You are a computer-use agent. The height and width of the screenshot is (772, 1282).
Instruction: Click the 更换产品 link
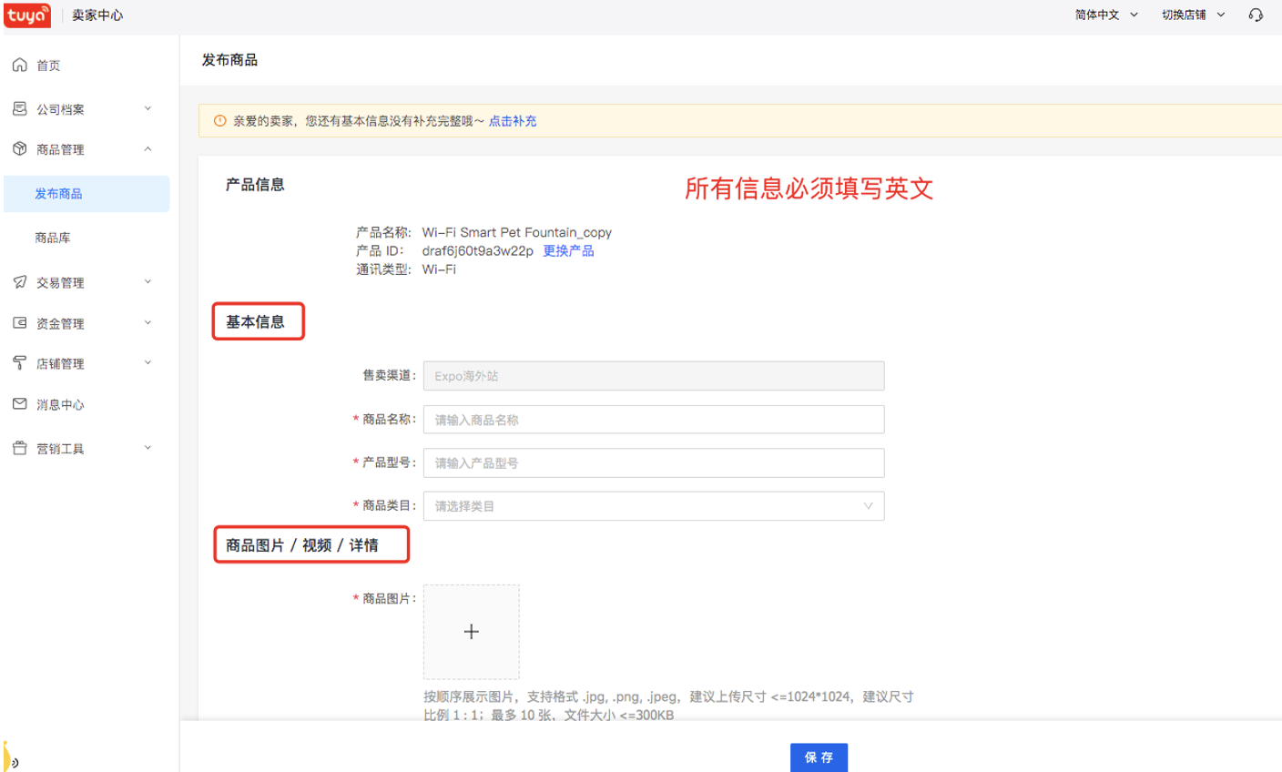[568, 250]
